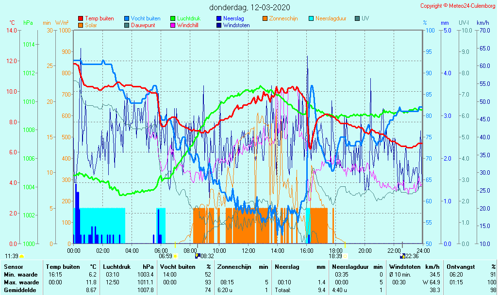Click the moon icon at 08:32
The height and width of the screenshot is (295, 498).
pyautogui.click(x=197, y=256)
